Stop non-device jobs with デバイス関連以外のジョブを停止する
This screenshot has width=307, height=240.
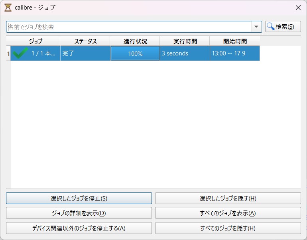pos(79,228)
